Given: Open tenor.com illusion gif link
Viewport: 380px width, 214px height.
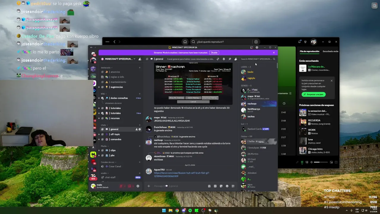Looking at the screenshot, I should [182, 174].
